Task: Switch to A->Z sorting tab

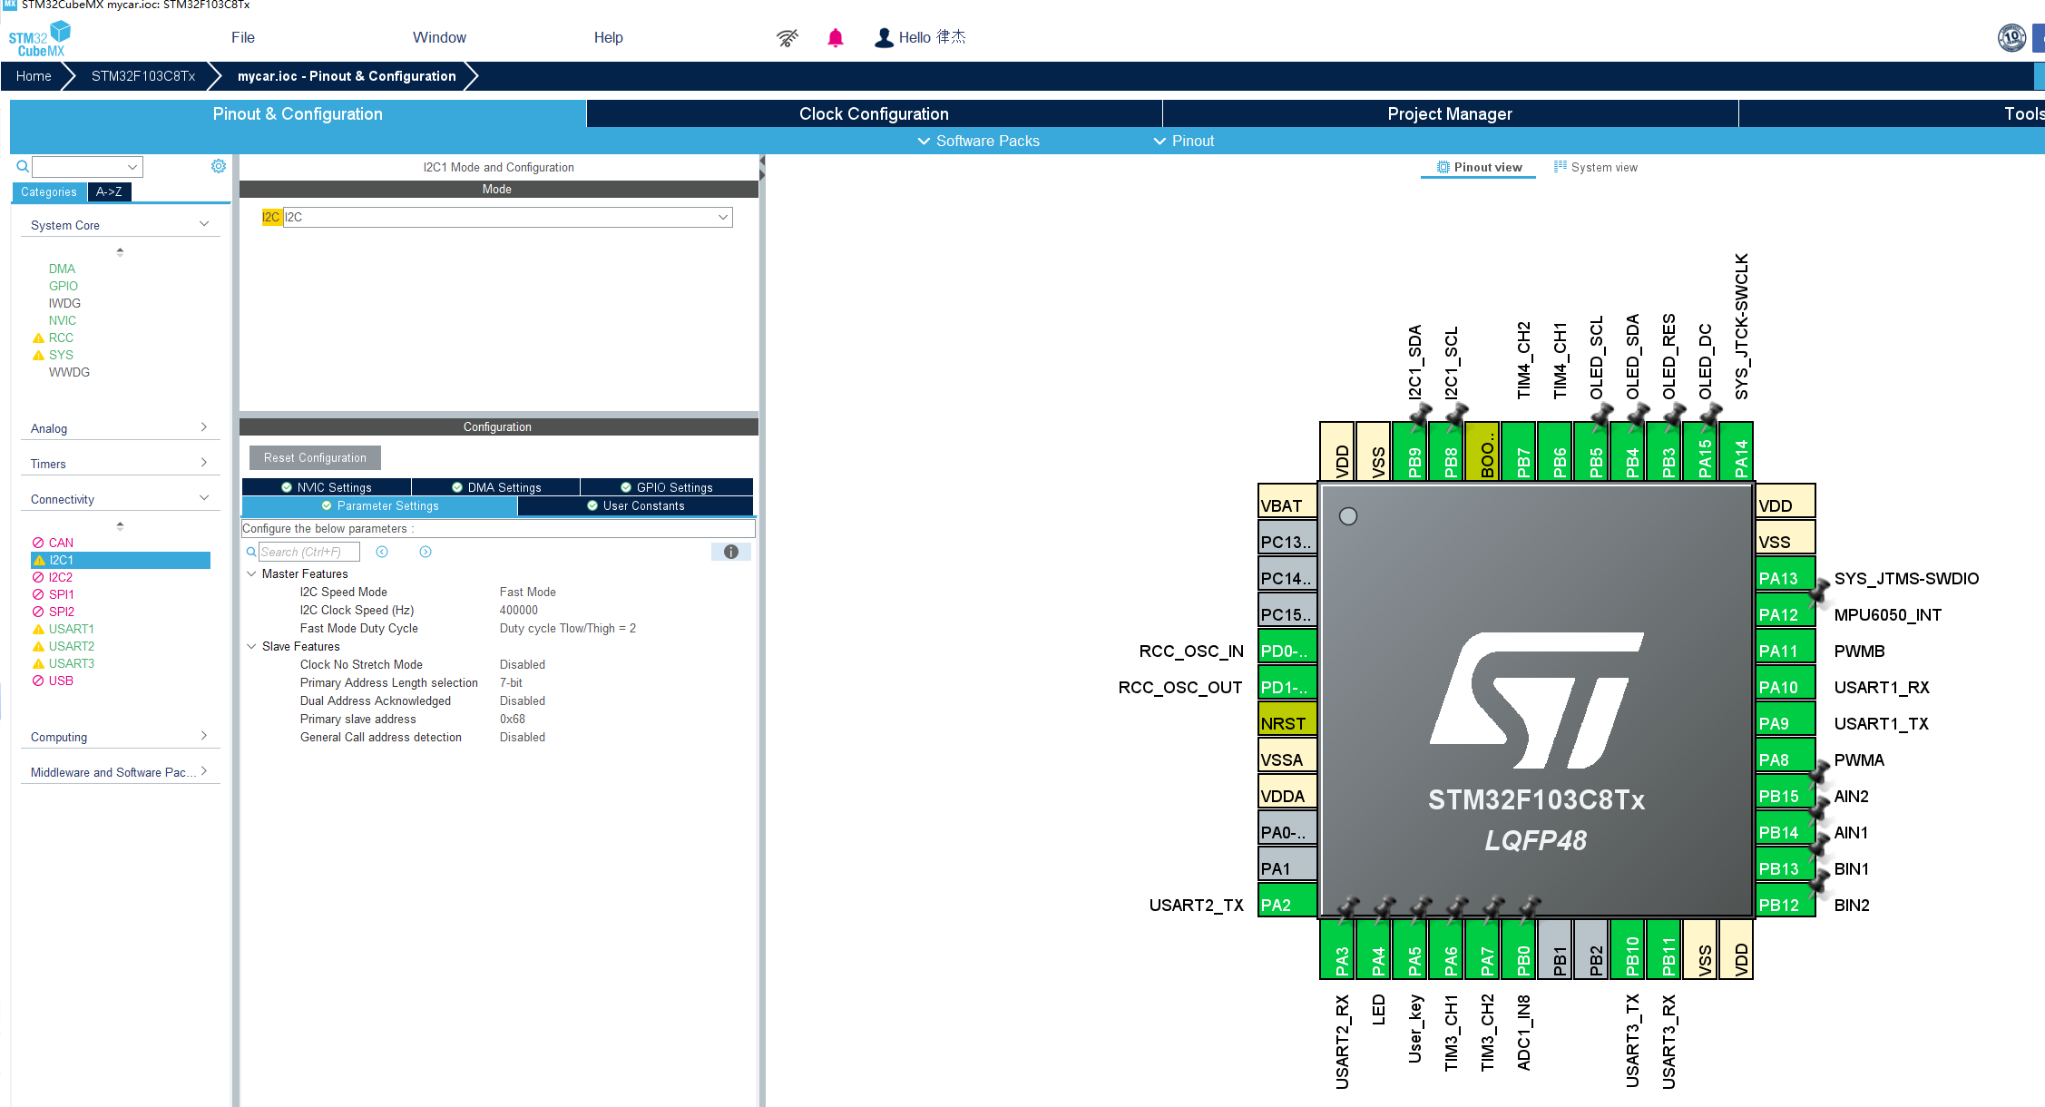Action: 109,191
